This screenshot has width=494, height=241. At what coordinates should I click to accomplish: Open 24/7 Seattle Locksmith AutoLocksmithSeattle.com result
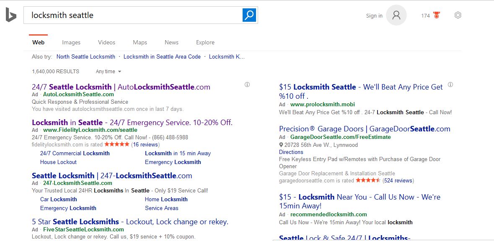point(121,87)
